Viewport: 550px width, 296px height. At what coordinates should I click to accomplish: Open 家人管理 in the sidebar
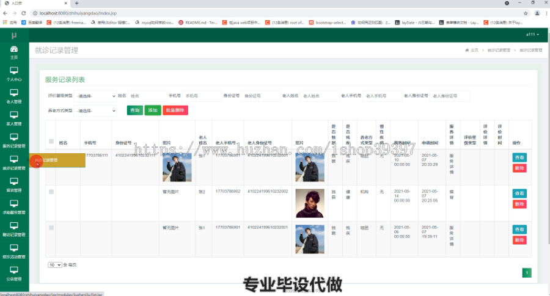click(x=14, y=118)
